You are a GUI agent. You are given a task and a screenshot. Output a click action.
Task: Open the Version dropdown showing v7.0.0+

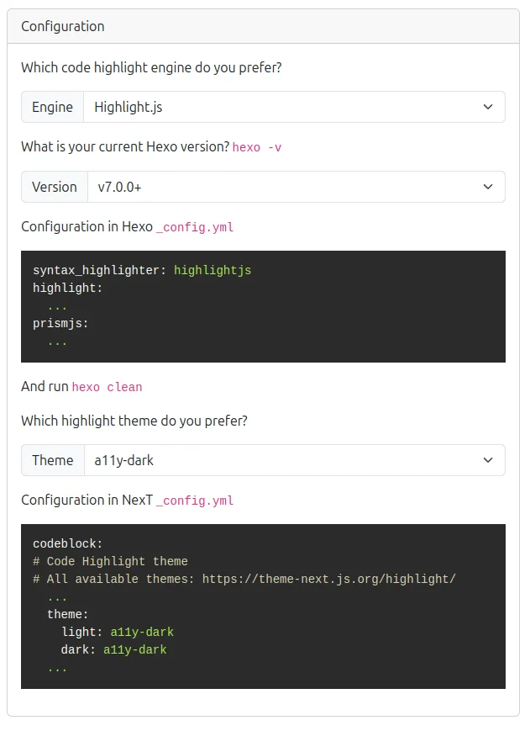(x=296, y=187)
